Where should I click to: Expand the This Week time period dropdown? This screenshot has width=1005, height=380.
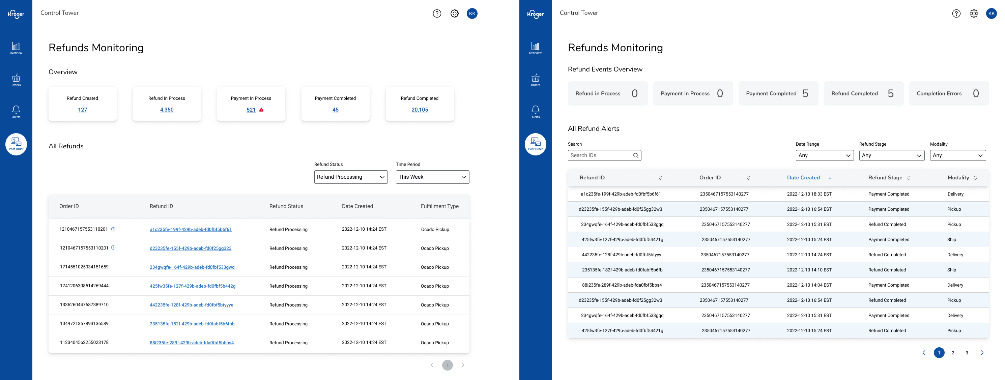(432, 177)
